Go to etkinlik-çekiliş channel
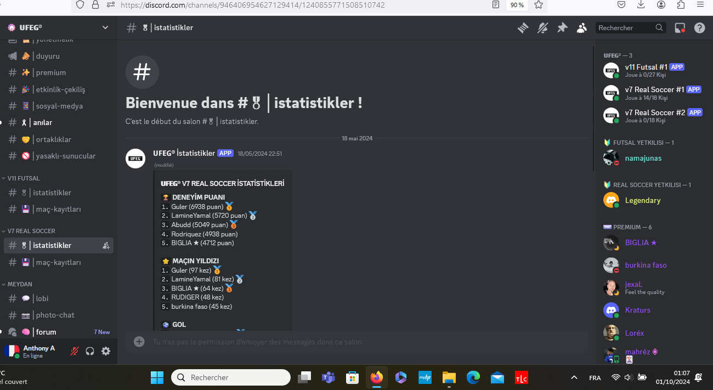The width and height of the screenshot is (713, 390). (59, 89)
